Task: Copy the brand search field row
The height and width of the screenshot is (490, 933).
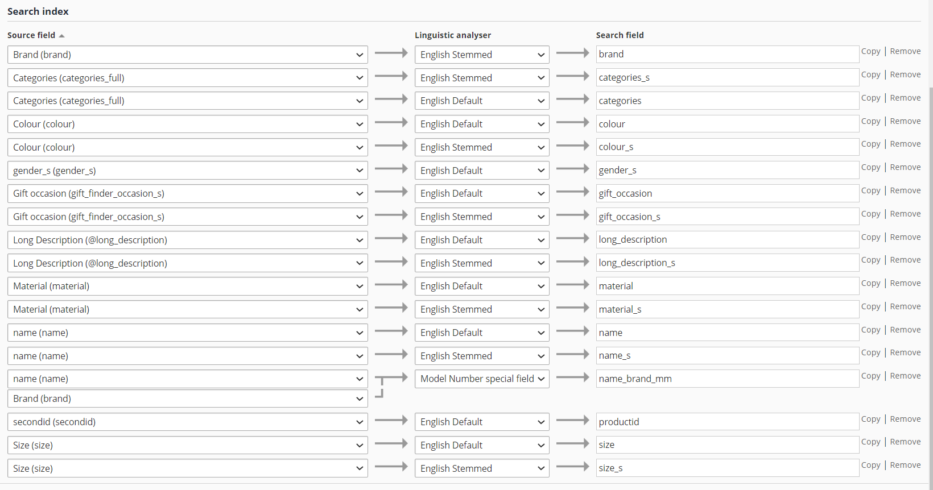Action: 870,51
